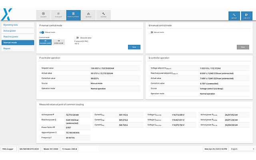Open Reactive power in sidebar

point(18,36)
